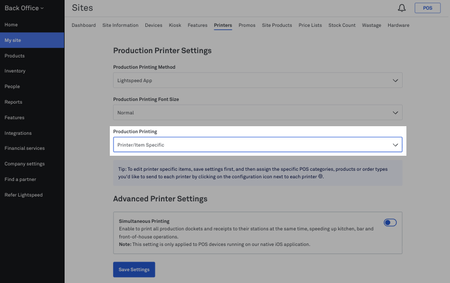Switch to Features tab in top bar
The image size is (450, 283).
(x=198, y=25)
